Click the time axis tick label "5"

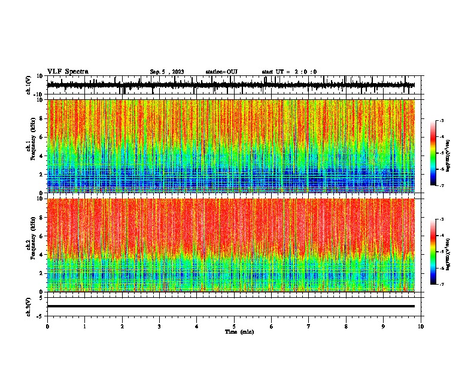click(x=234, y=327)
